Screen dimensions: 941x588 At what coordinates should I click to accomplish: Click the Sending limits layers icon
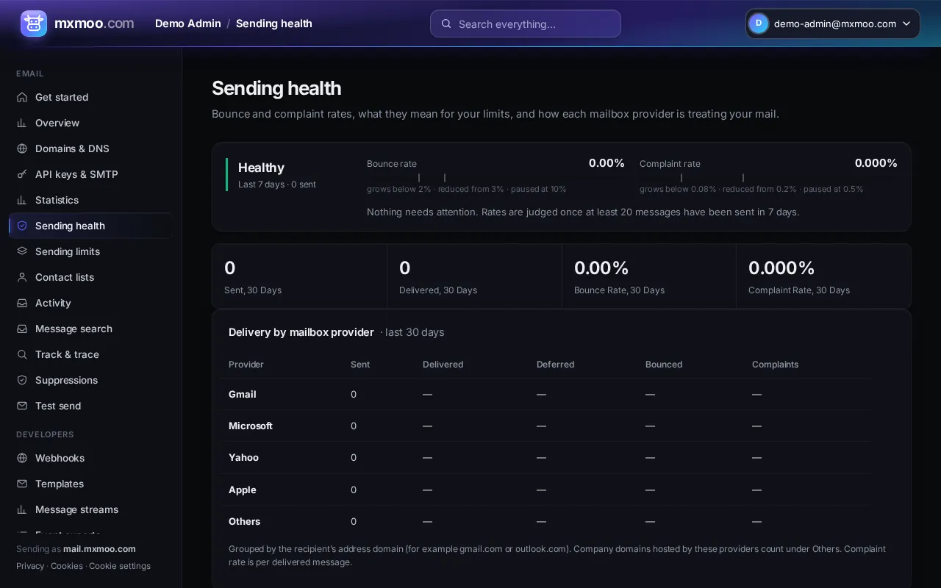22,251
